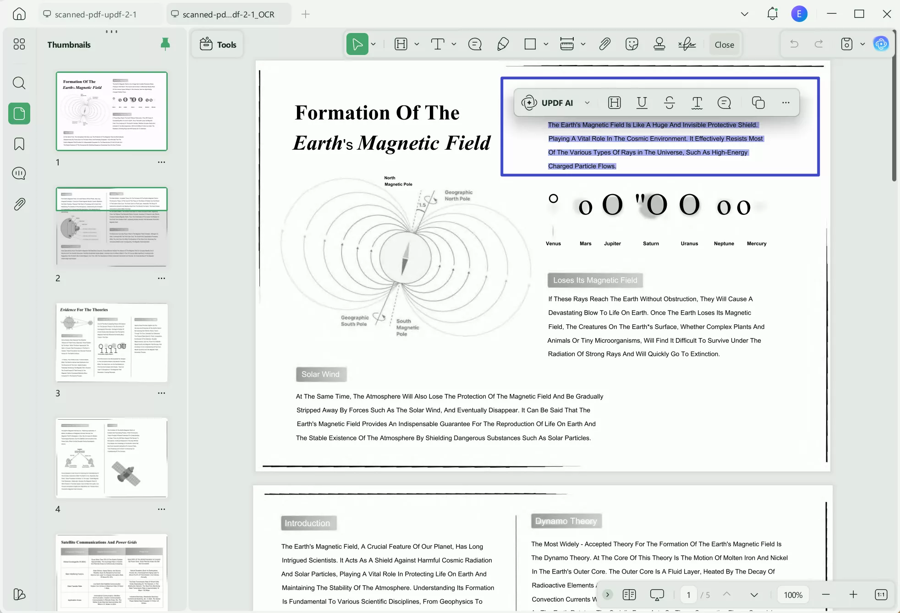Select the sticker tool icon
Screen dimensions: 900x613
click(x=632, y=44)
